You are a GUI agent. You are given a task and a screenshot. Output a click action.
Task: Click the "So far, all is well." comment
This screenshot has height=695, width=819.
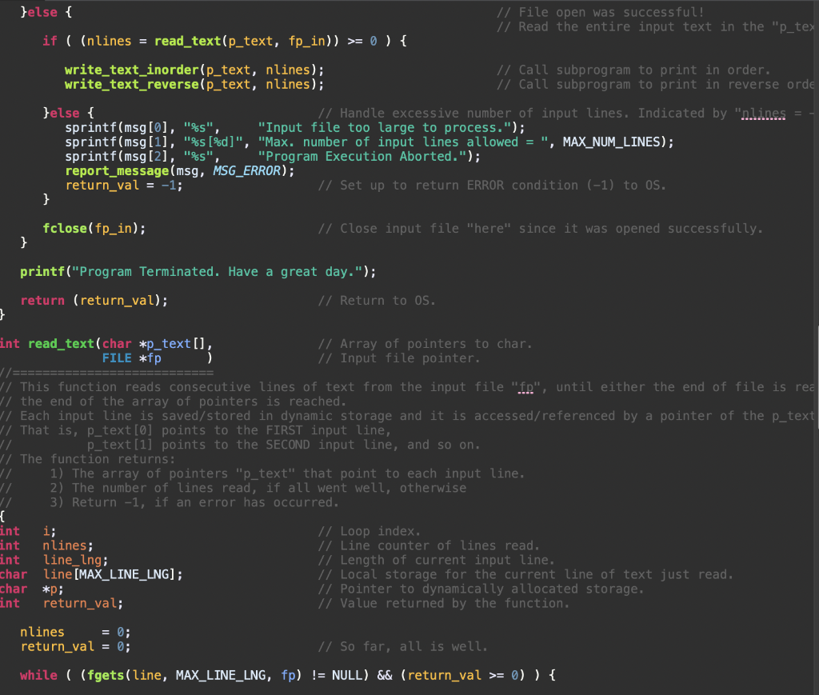click(x=403, y=646)
